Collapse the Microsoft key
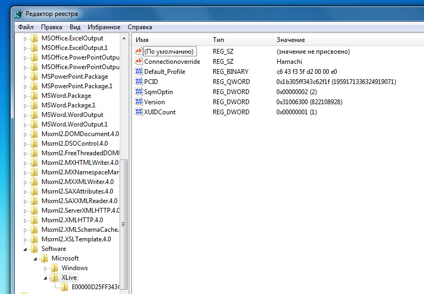The image size is (424, 294). pyautogui.click(x=35, y=259)
